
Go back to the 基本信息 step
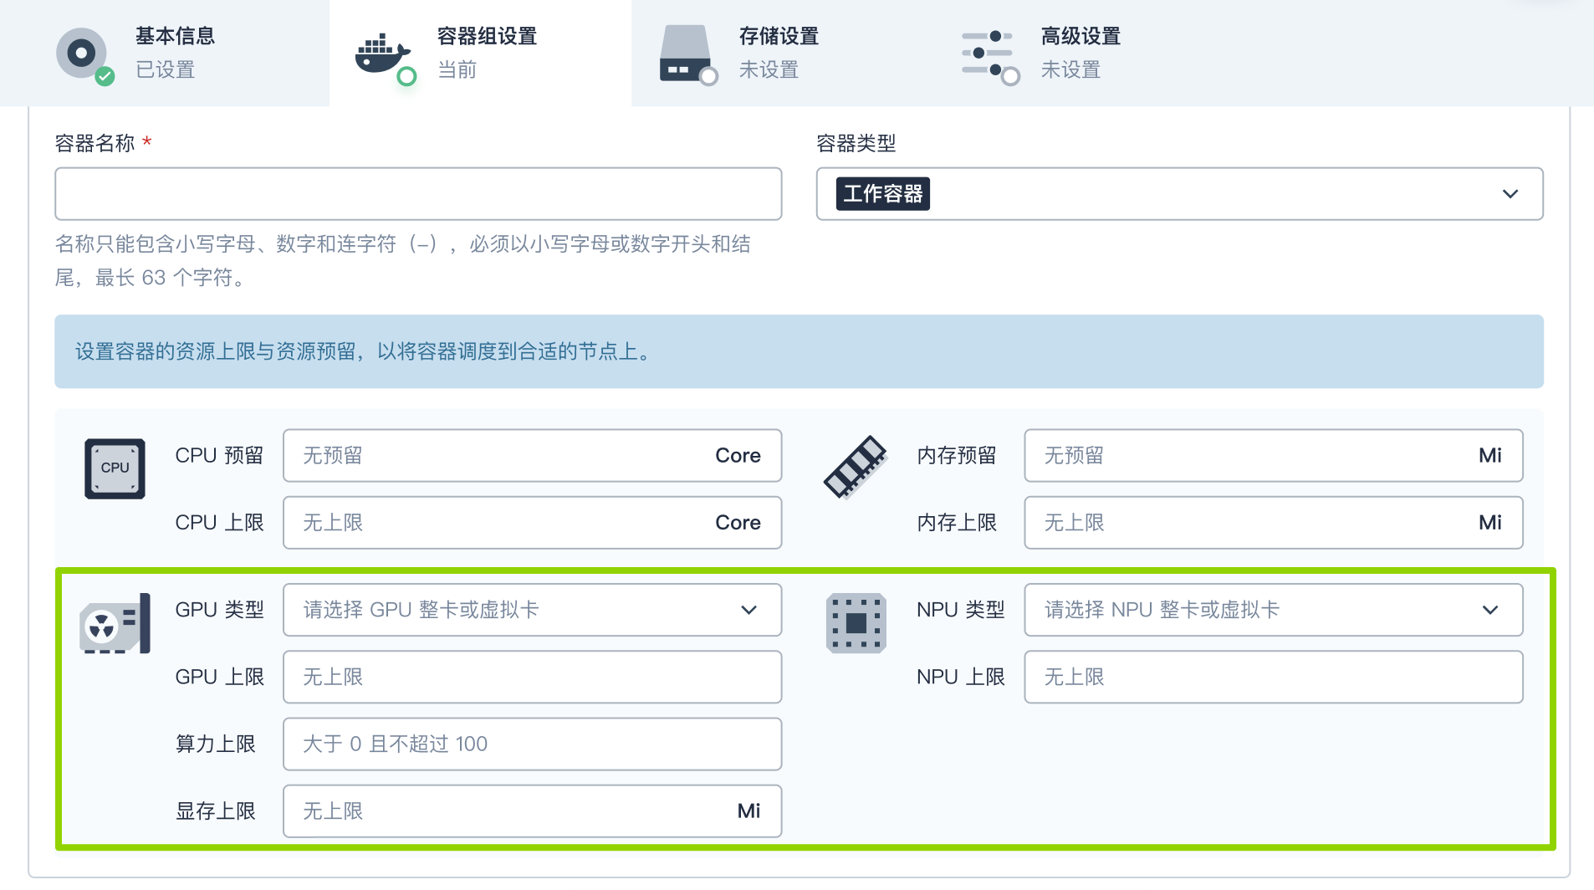(x=173, y=53)
